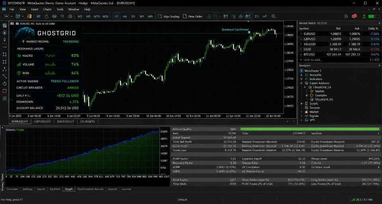Select the crosshair tool in left sidebar

[4, 33]
